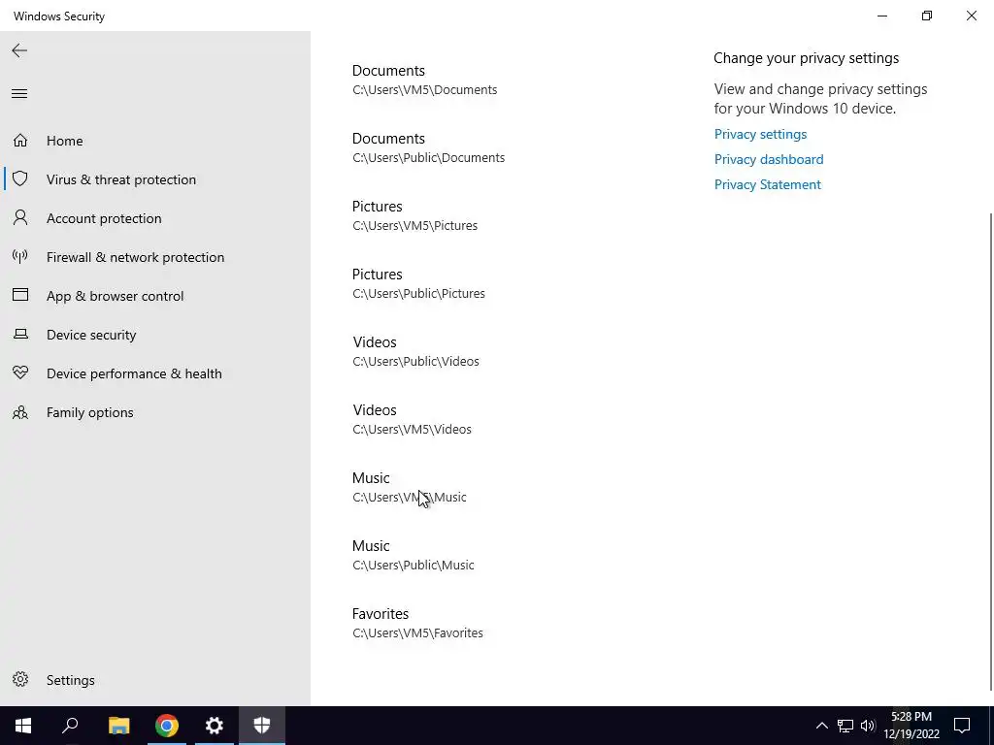Click the Device performance heart icon
The height and width of the screenshot is (745, 994).
pyautogui.click(x=20, y=372)
